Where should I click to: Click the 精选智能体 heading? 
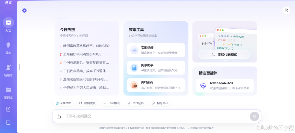208,73
